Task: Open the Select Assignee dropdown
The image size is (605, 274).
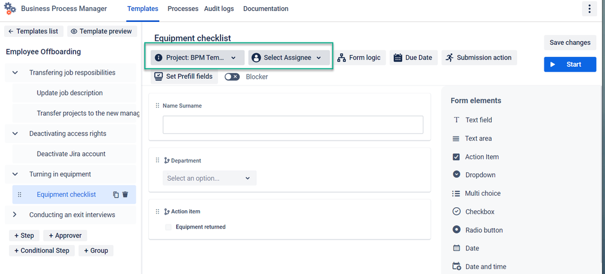Action: pyautogui.click(x=289, y=58)
